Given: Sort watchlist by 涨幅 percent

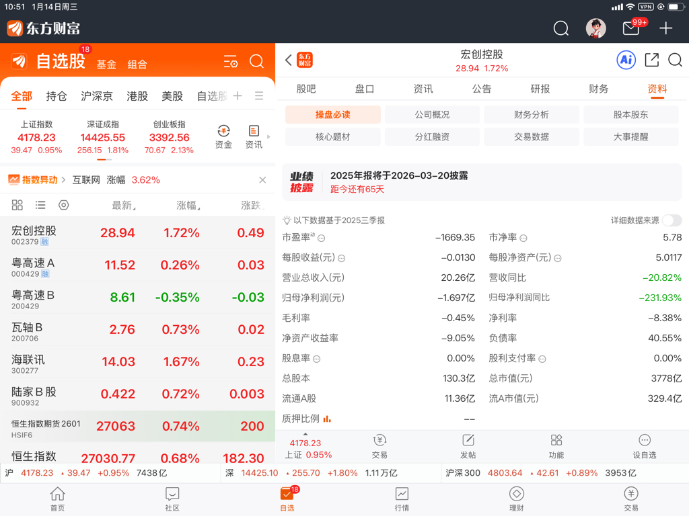Looking at the screenshot, I should (x=188, y=206).
